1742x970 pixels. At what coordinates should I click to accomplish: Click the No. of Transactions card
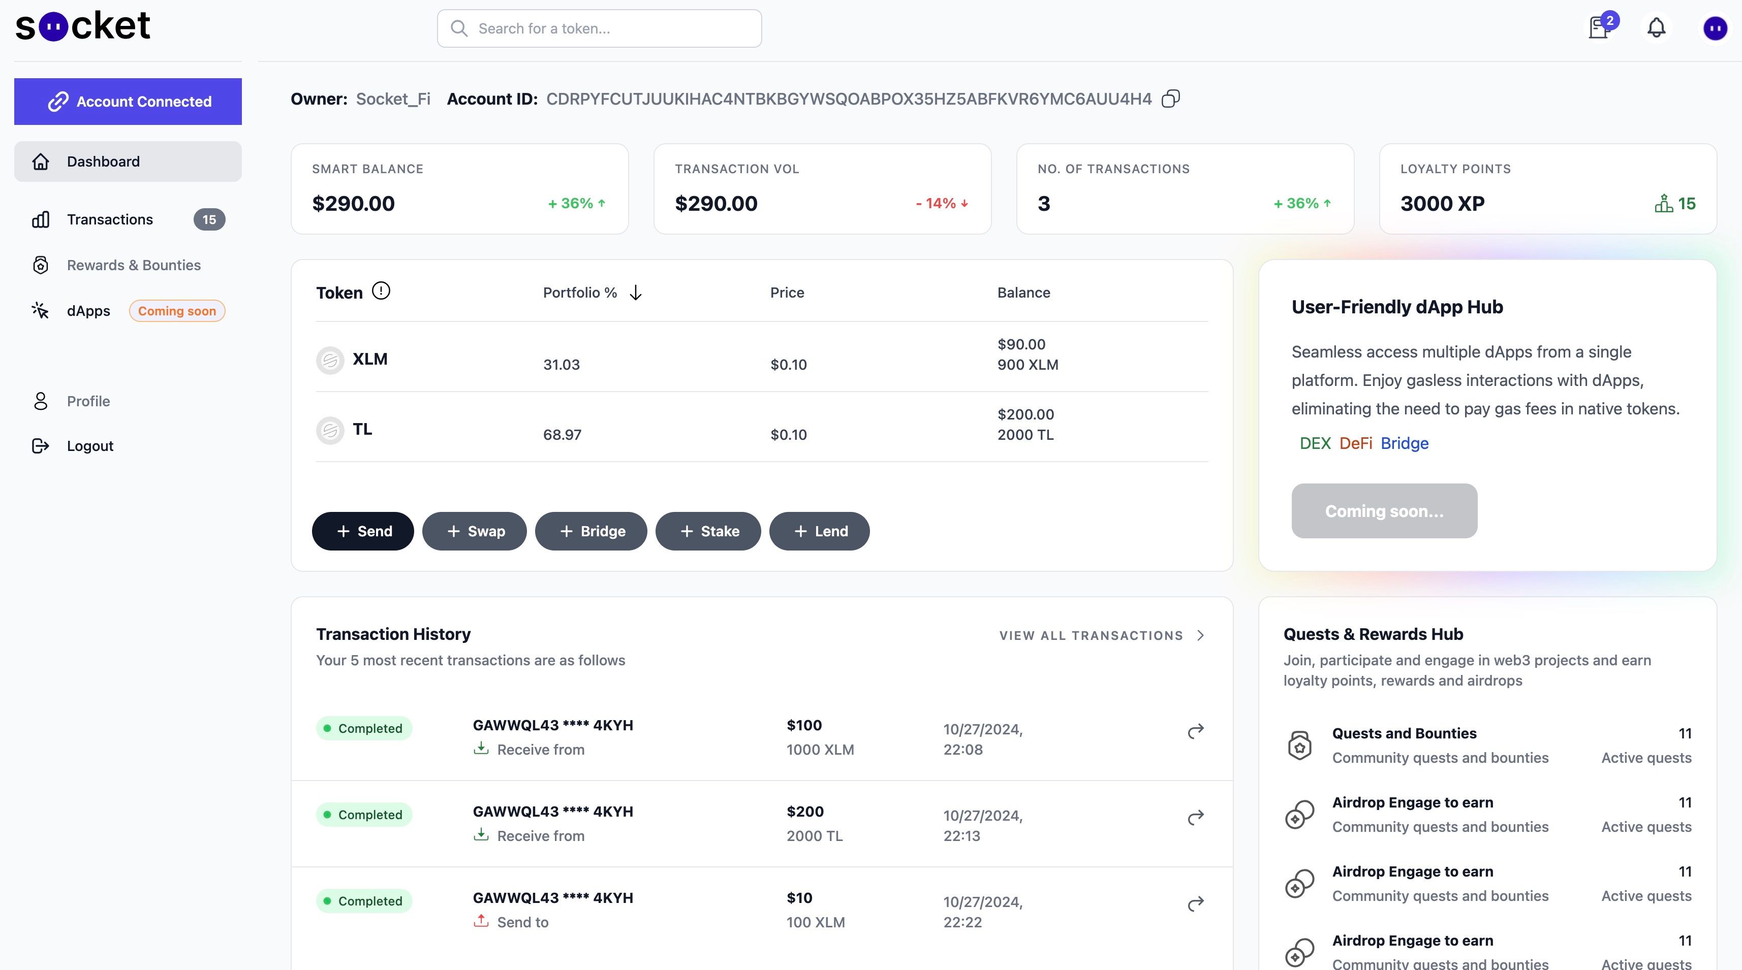click(1185, 188)
